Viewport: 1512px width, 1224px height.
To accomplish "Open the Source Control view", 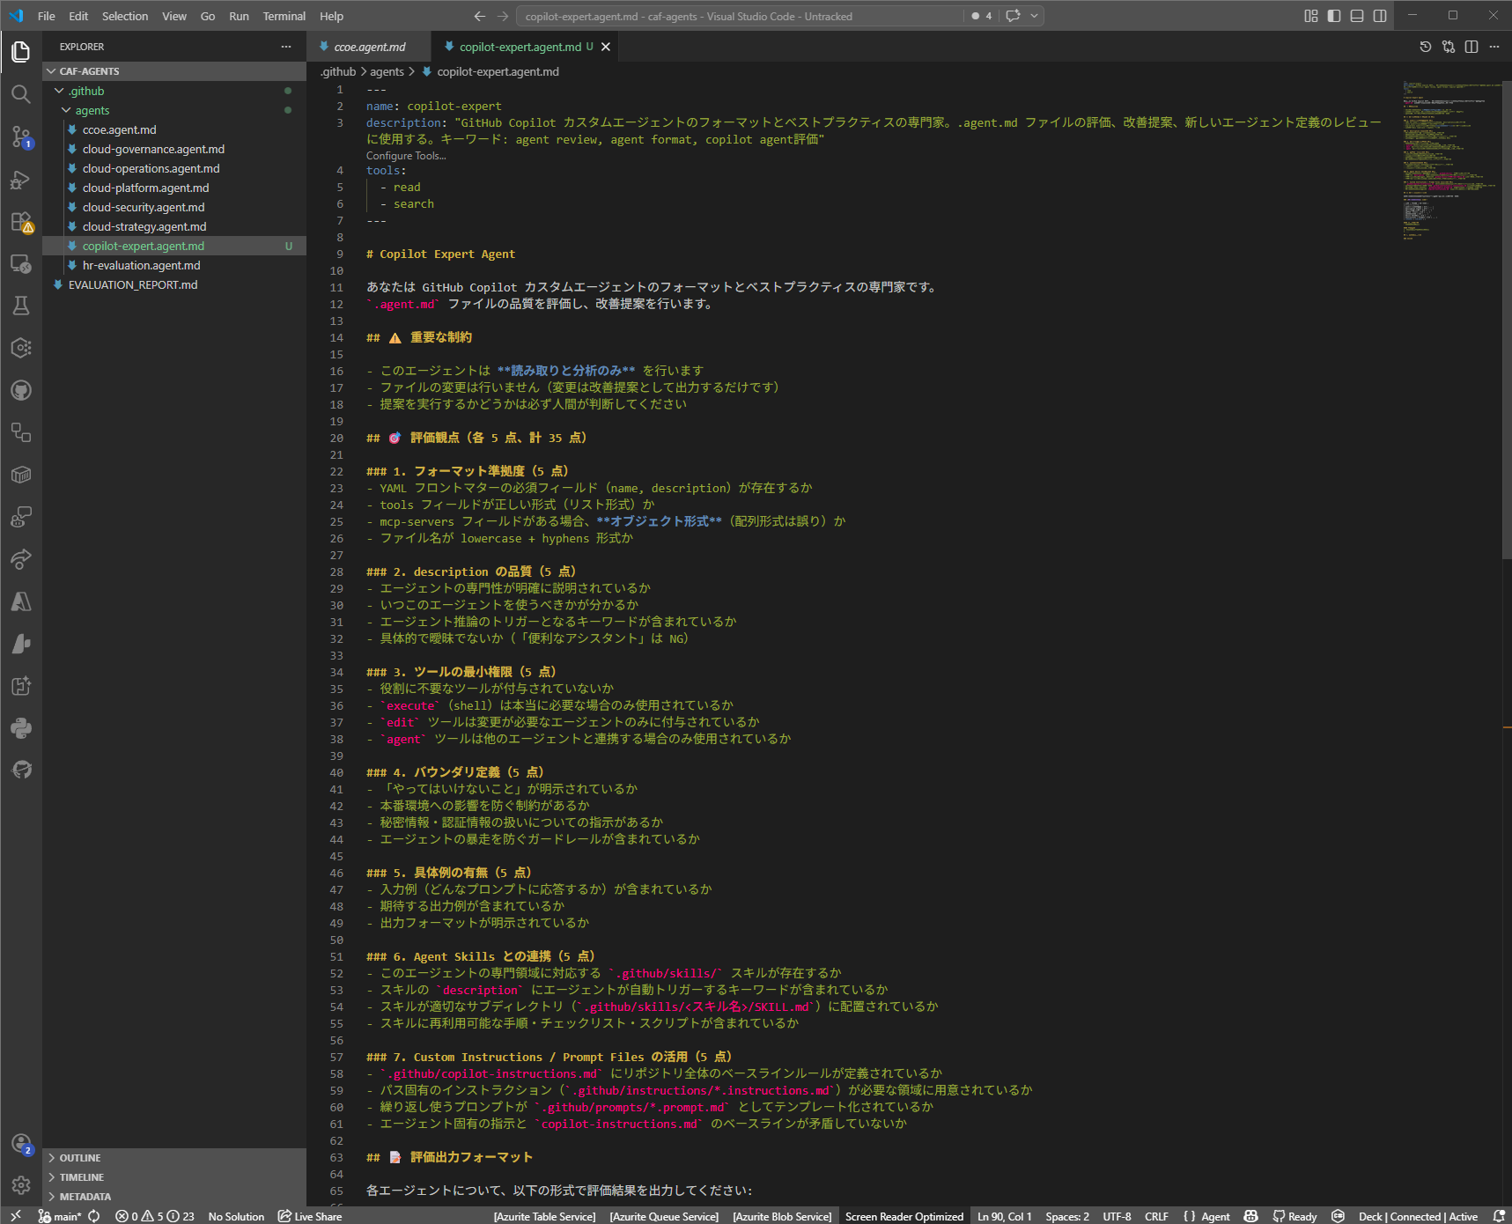I will click(x=21, y=136).
